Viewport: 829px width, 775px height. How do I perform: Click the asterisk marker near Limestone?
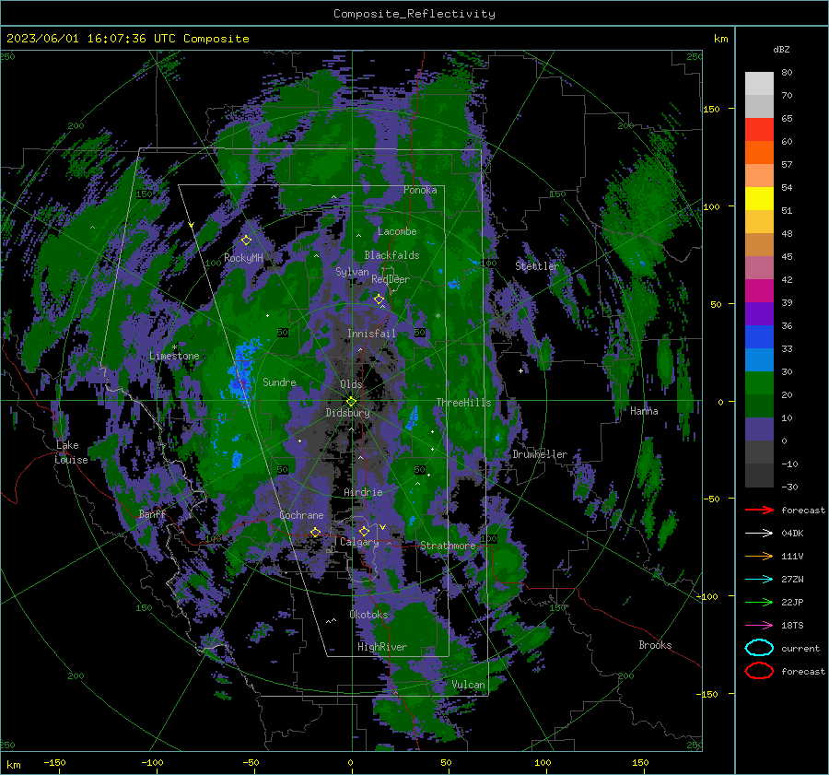tap(174, 347)
